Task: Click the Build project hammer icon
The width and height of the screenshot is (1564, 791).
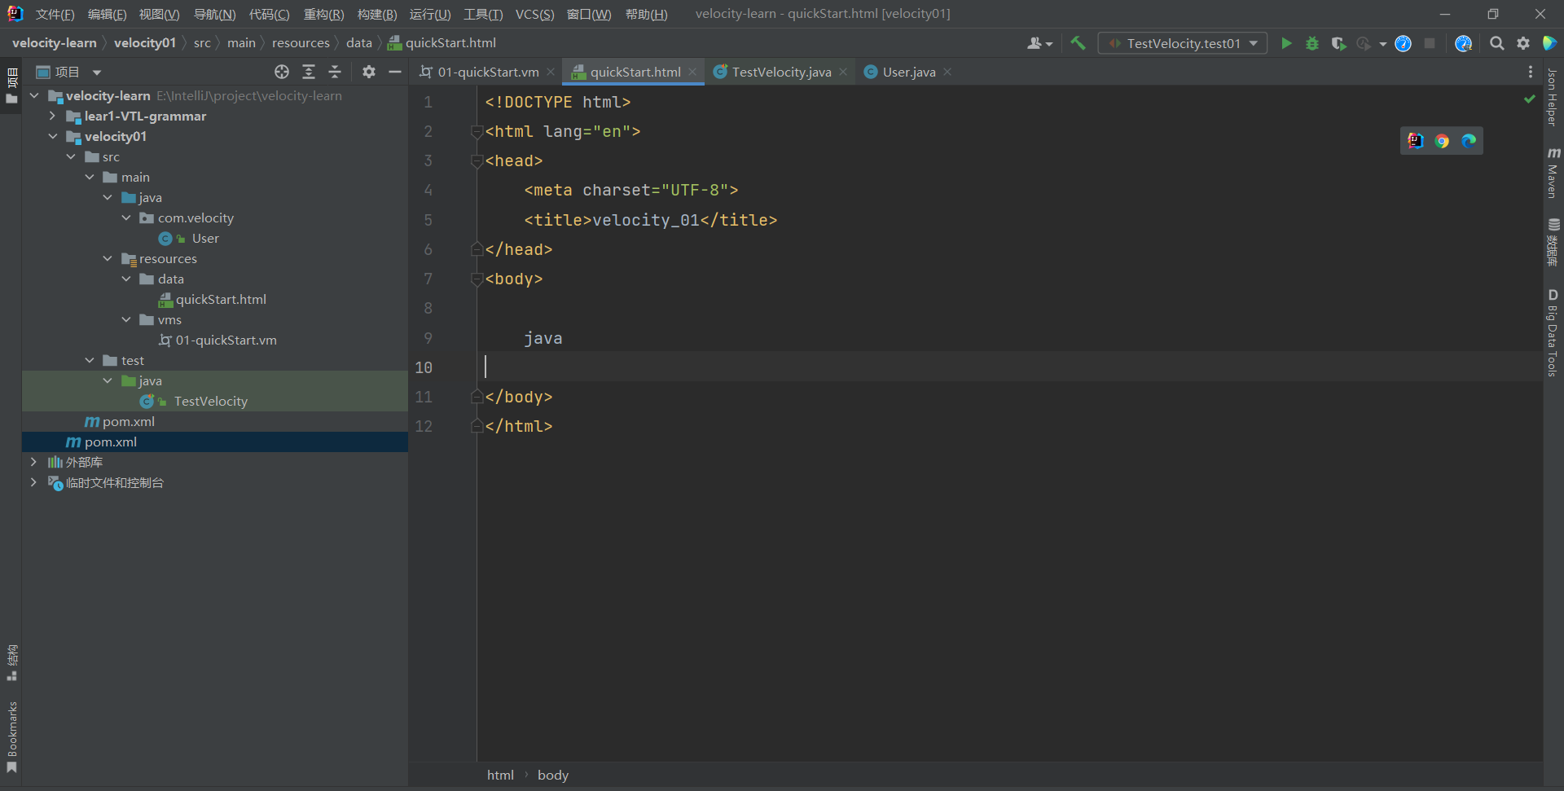Action: [1078, 43]
